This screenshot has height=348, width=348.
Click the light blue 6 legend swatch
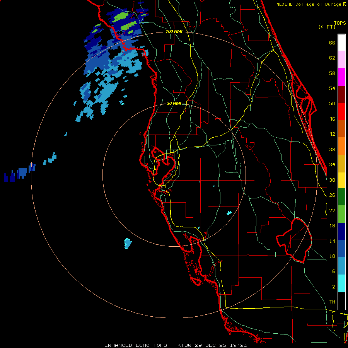pos(341,266)
